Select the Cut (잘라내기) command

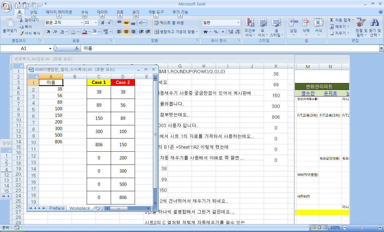tap(29, 20)
